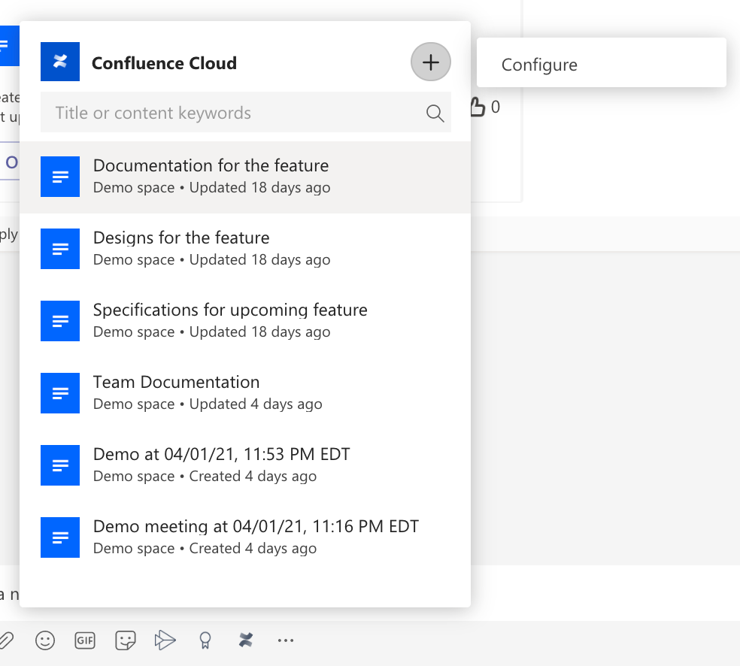Click page icon beside Demo at 11:53 PM
The height and width of the screenshot is (666, 740).
(x=60, y=465)
